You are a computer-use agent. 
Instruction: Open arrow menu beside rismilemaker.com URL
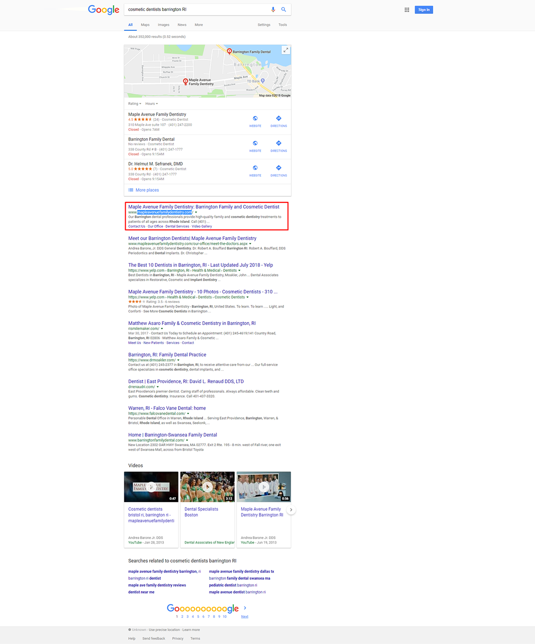click(x=162, y=329)
